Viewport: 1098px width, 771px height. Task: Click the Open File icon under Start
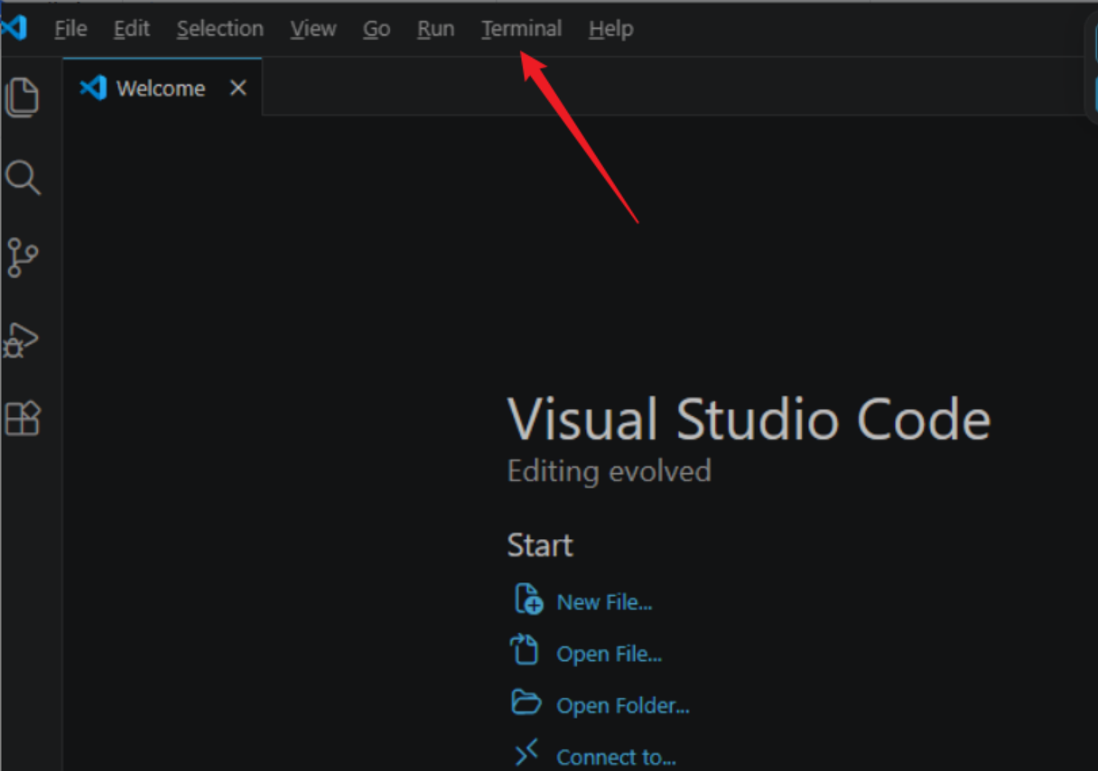point(525,650)
